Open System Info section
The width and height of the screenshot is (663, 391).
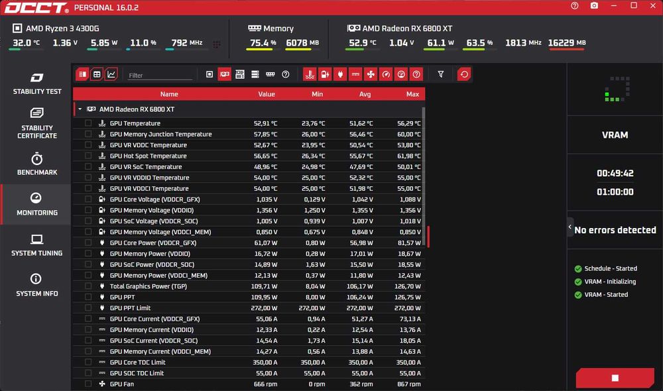[x=36, y=286]
